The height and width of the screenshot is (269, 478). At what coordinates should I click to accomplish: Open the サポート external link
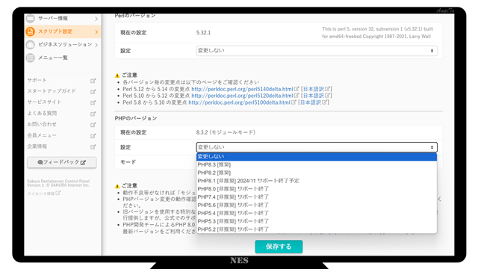coord(37,80)
